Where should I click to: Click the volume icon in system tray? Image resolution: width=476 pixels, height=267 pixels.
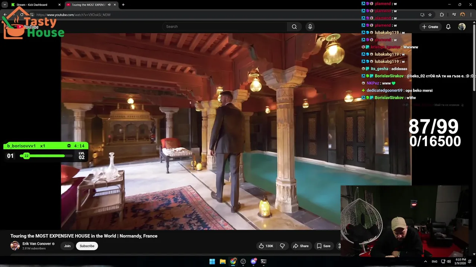[449, 261]
